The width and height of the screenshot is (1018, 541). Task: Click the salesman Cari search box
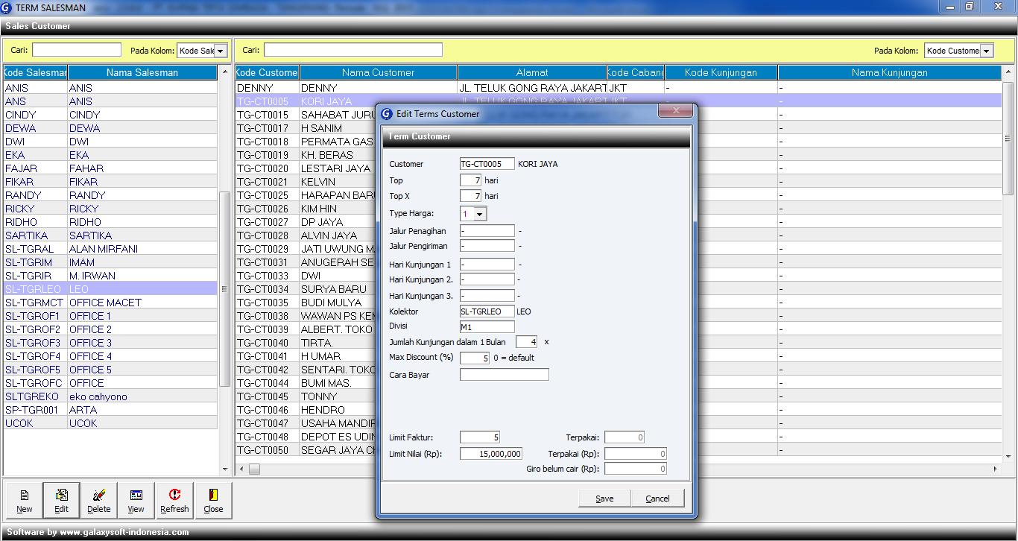point(76,50)
